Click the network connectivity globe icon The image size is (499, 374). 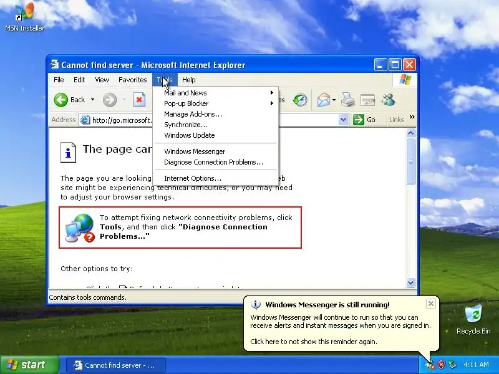point(80,228)
